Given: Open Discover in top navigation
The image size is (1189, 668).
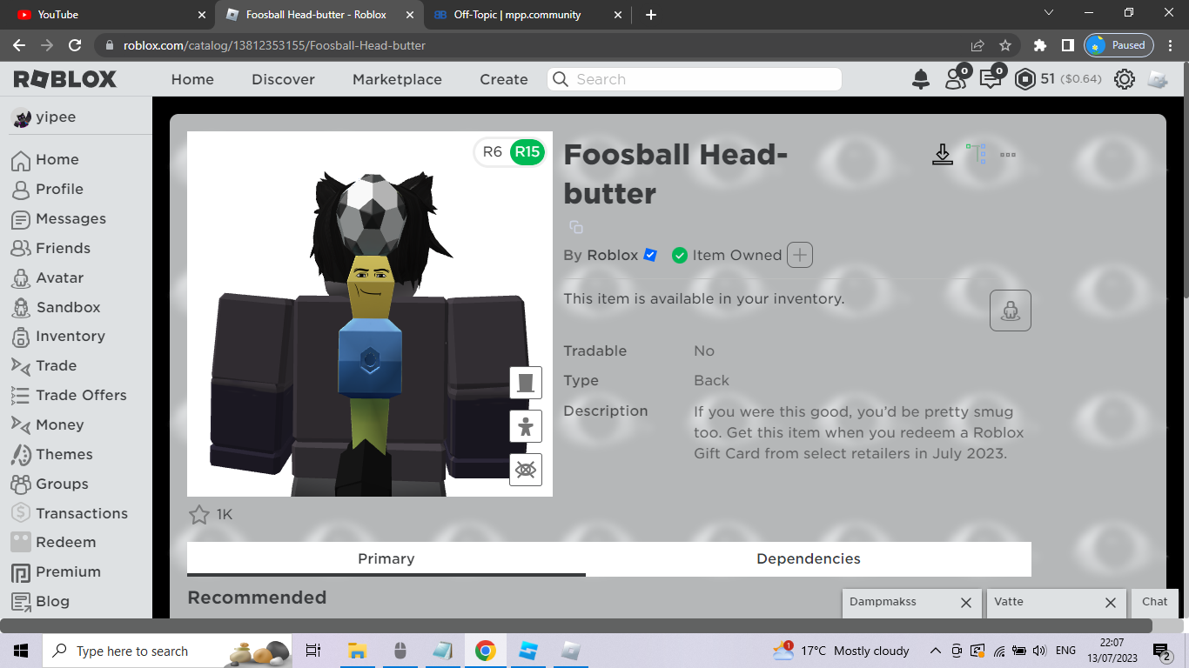Looking at the screenshot, I should click(283, 79).
